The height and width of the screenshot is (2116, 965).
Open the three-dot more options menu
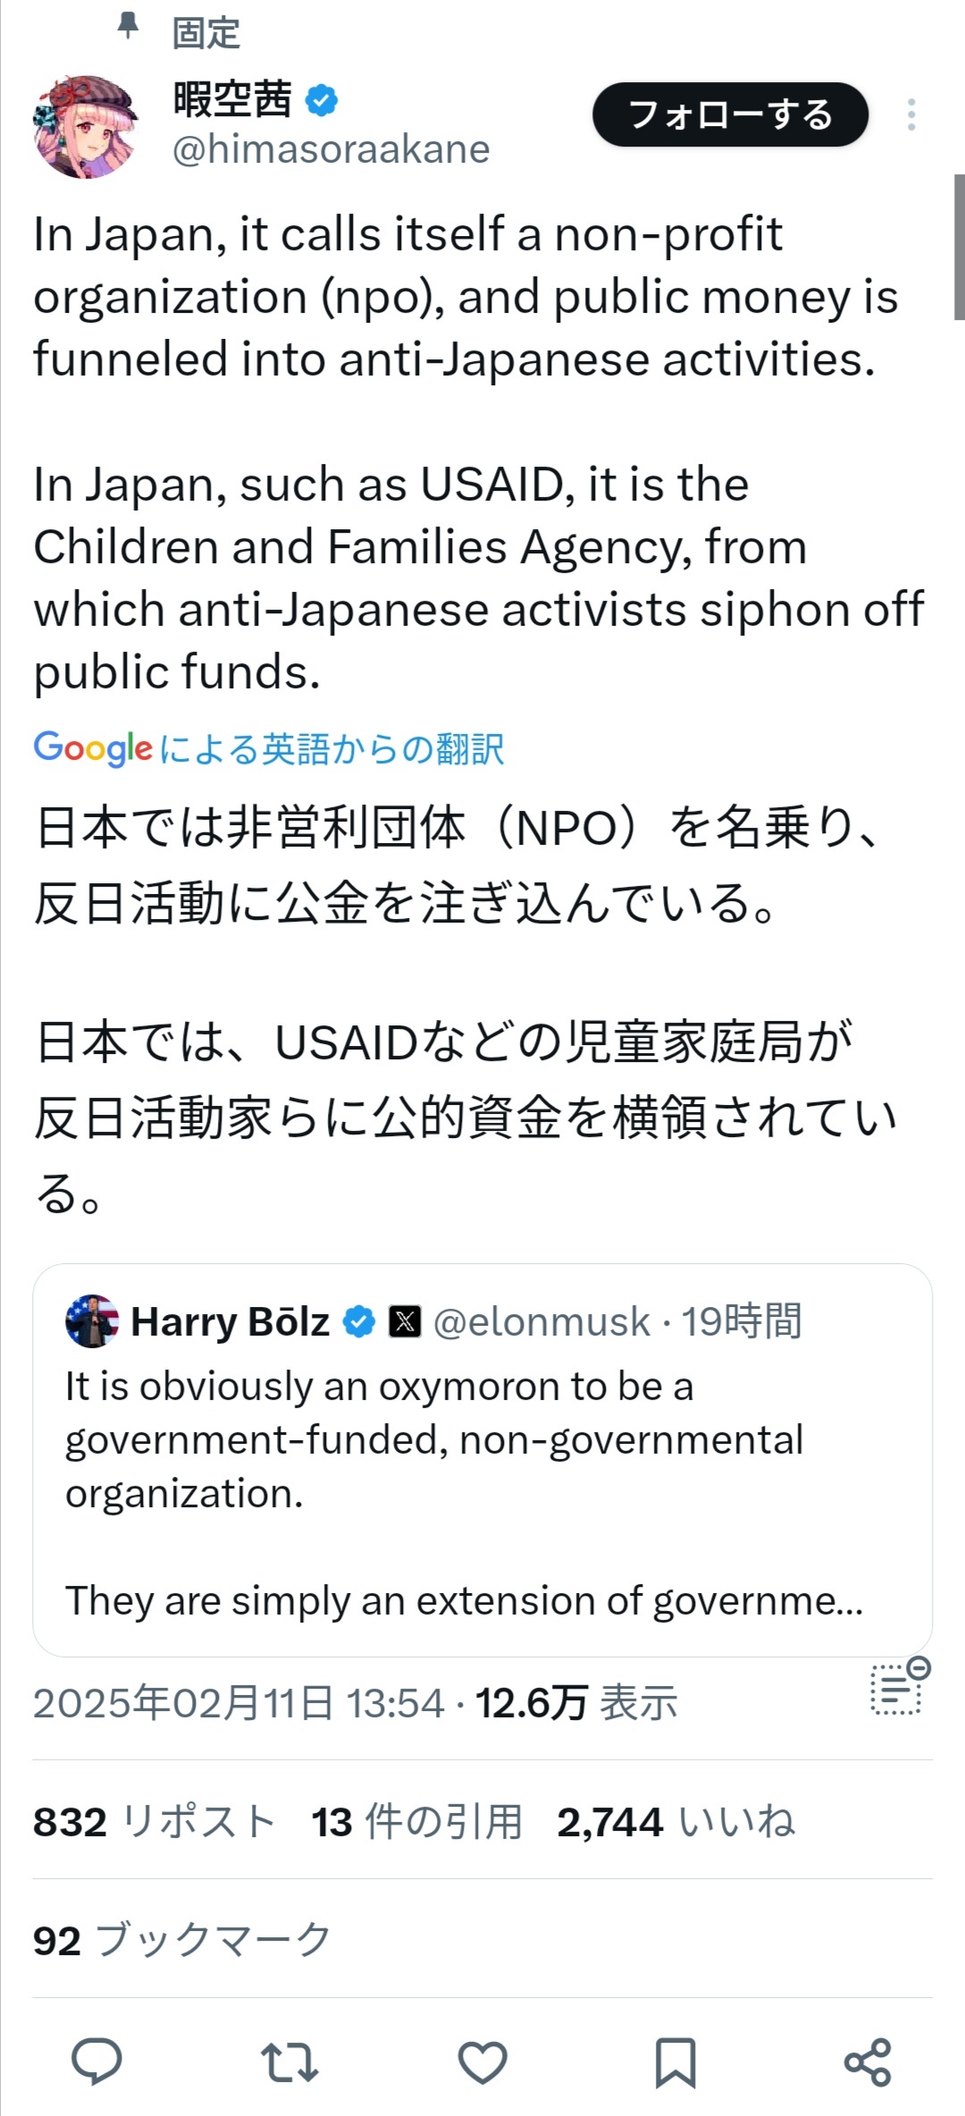[x=910, y=114]
